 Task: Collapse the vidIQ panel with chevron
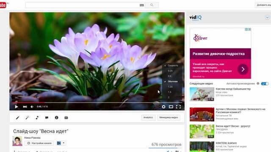(x=267, y=17)
